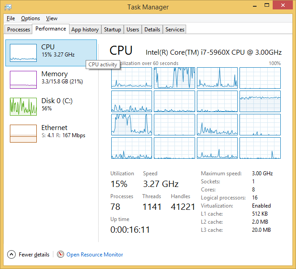
Task: Maximize the Task Manager window
Action: tap(267, 5)
